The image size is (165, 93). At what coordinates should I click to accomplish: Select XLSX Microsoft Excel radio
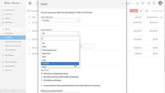[x=42, y=80]
